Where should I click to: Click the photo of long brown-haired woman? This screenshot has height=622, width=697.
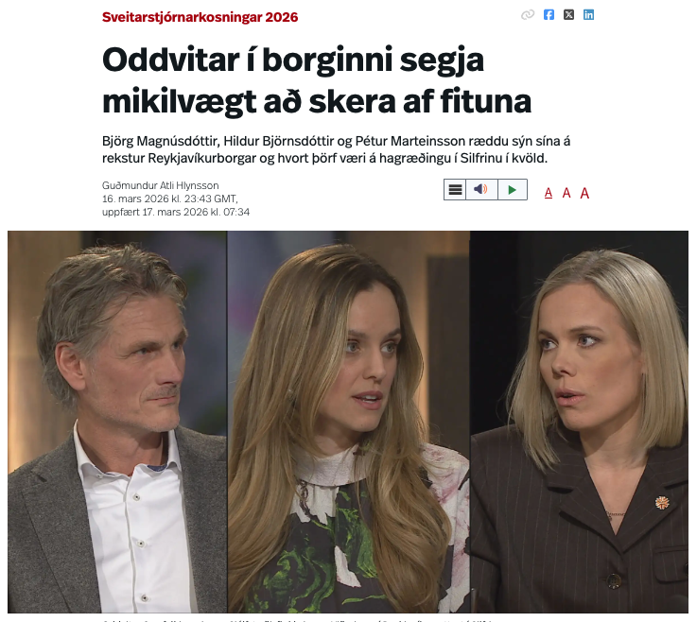tap(349, 422)
